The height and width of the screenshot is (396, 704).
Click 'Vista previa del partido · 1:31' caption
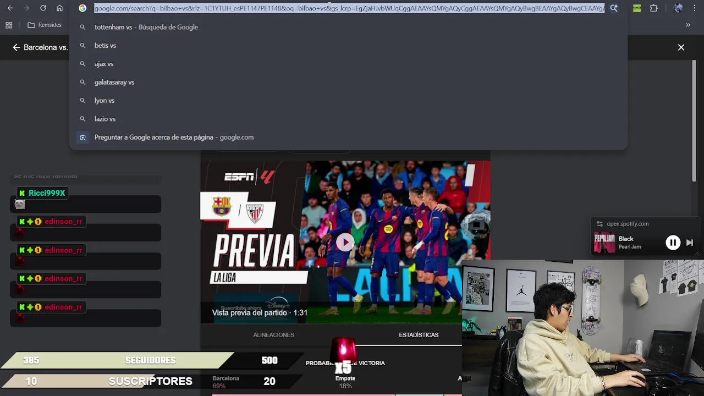(260, 312)
